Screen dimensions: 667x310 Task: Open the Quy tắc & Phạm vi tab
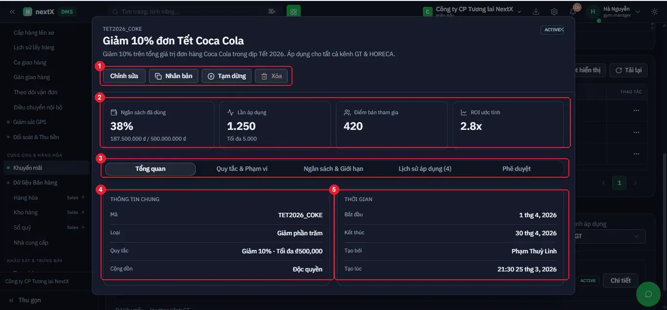242,169
